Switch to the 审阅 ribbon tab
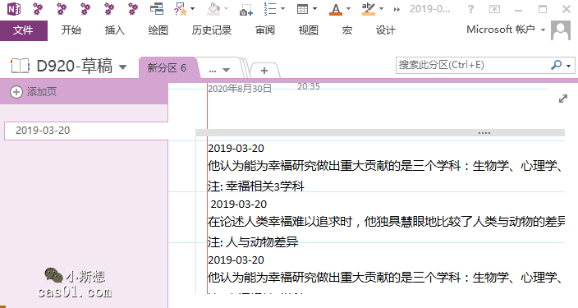Screen dimensions: 578x308 (265, 30)
